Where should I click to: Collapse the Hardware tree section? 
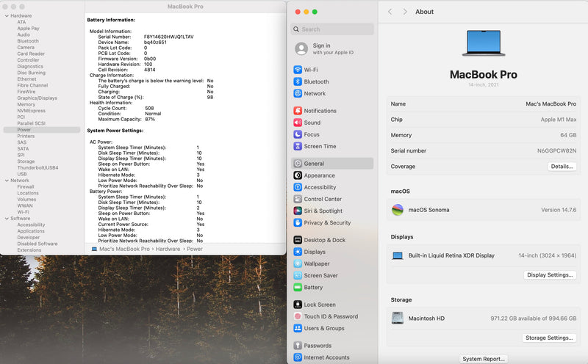point(6,15)
